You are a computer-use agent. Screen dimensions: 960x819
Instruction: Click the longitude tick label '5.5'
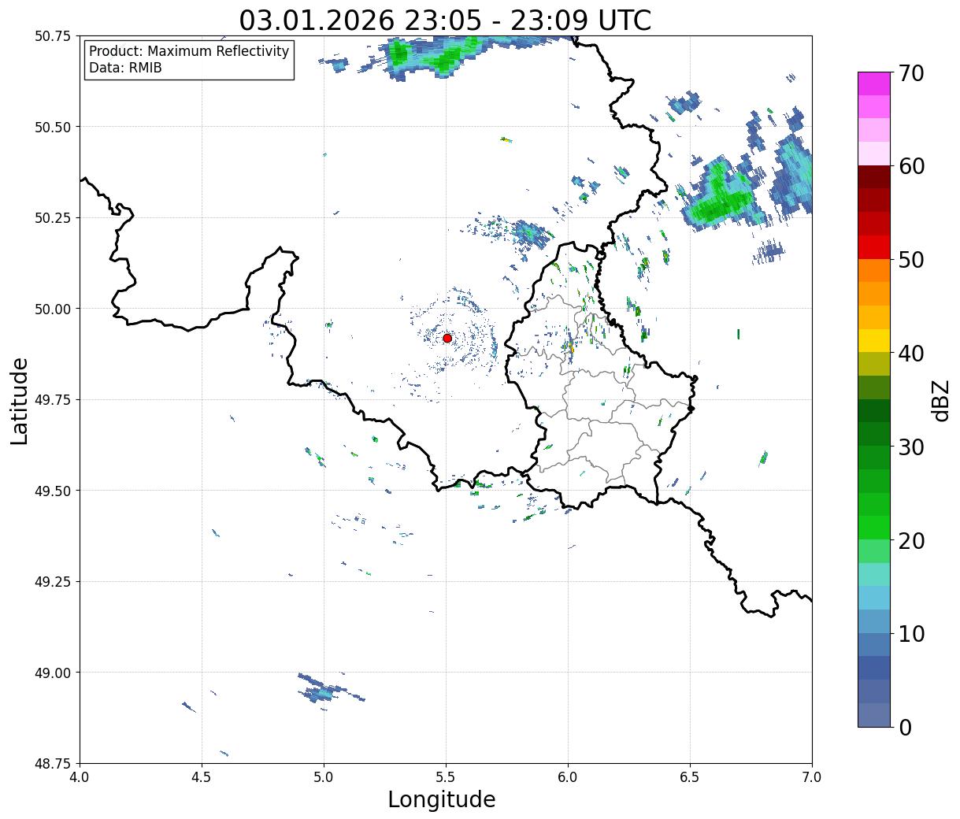[x=446, y=777]
